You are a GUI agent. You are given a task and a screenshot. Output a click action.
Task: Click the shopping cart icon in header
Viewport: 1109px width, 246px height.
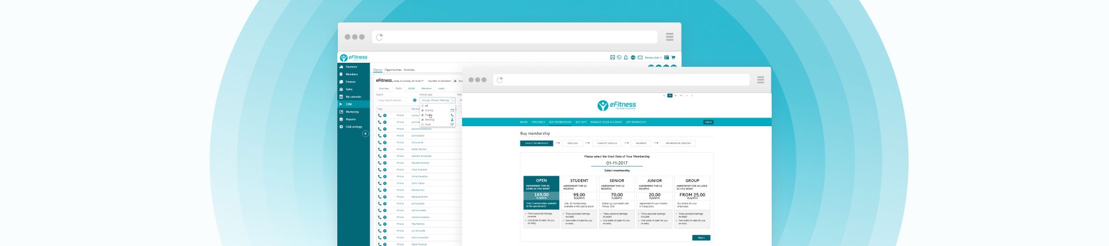click(673, 58)
